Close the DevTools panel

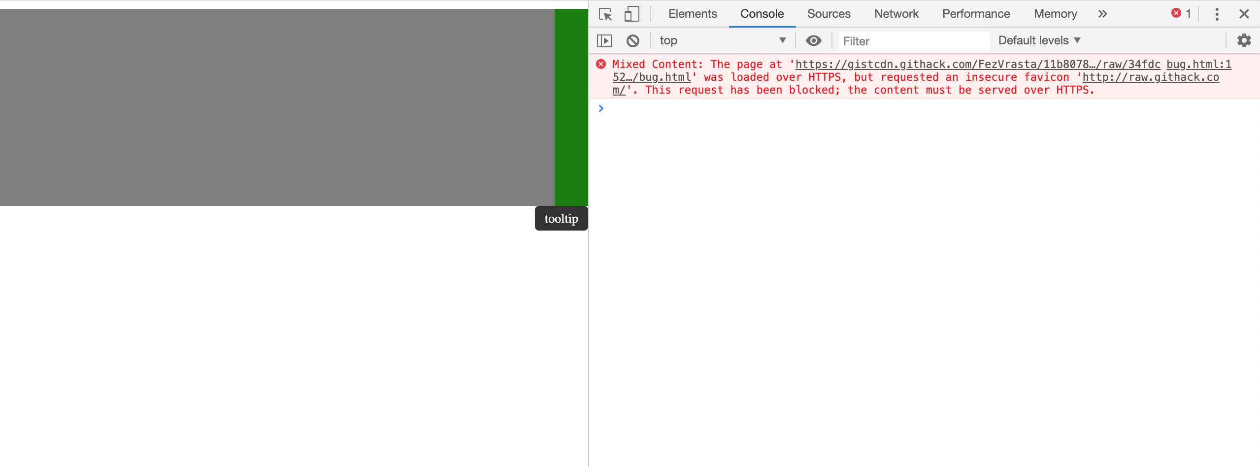point(1244,14)
